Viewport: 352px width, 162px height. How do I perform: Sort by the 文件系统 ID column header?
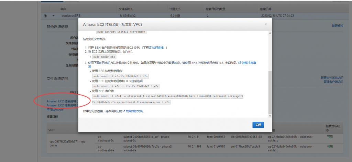click(x=126, y=9)
